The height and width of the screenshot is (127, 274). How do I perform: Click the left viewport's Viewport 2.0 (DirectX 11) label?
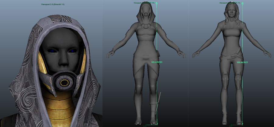click(53, 4)
